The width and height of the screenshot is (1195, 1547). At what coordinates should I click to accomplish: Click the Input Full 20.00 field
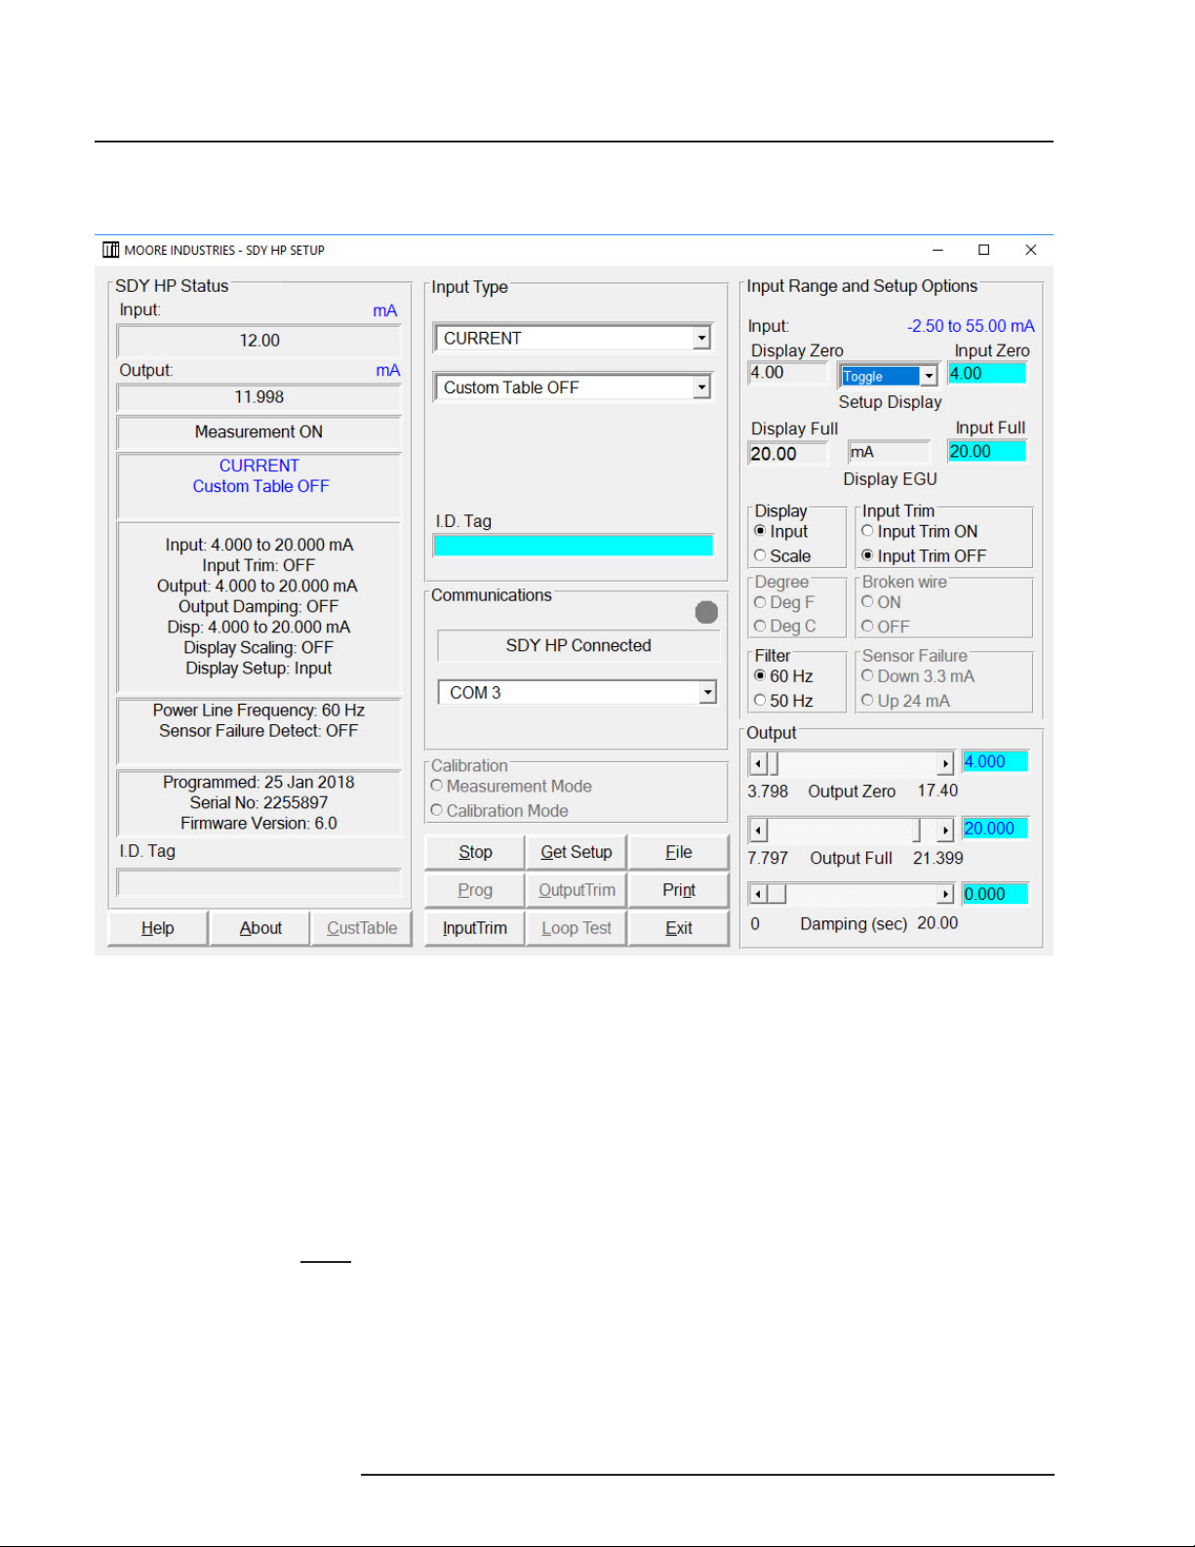click(987, 452)
